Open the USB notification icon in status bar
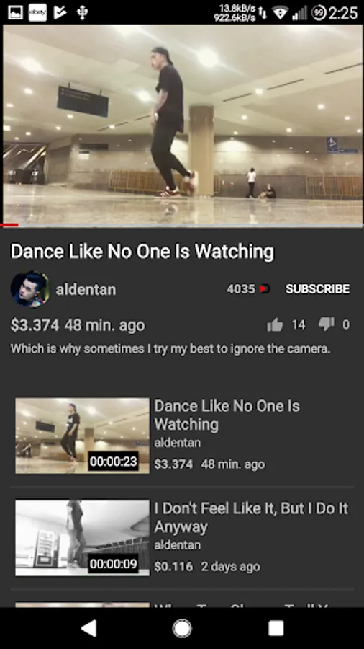This screenshot has width=364, height=649. click(x=82, y=12)
